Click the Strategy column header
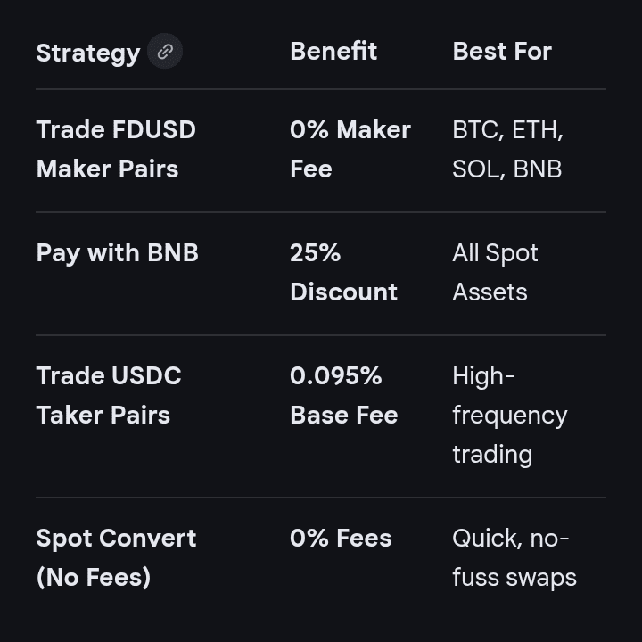Image resolution: width=642 pixels, height=642 pixels. pyautogui.click(x=87, y=53)
